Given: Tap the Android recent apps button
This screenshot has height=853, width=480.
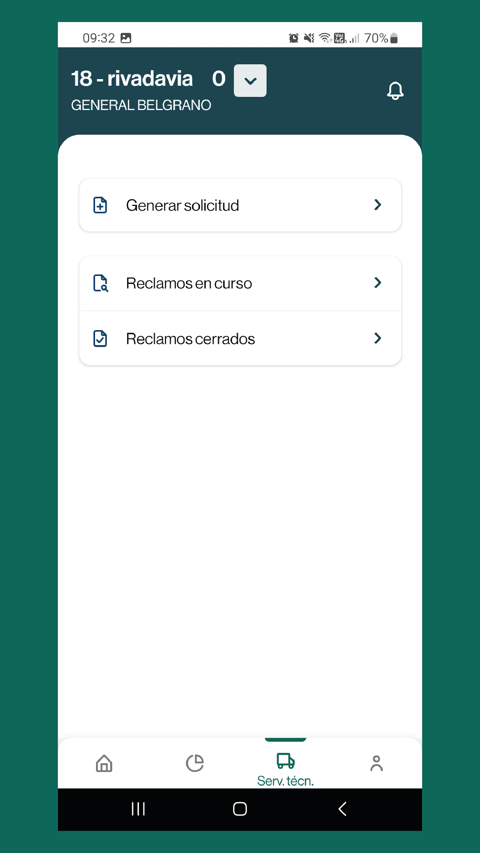Looking at the screenshot, I should coord(138,809).
